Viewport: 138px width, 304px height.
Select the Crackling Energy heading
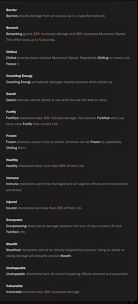(19, 76)
